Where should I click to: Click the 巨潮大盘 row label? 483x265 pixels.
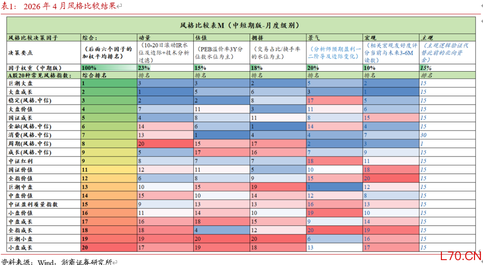pos(21,83)
